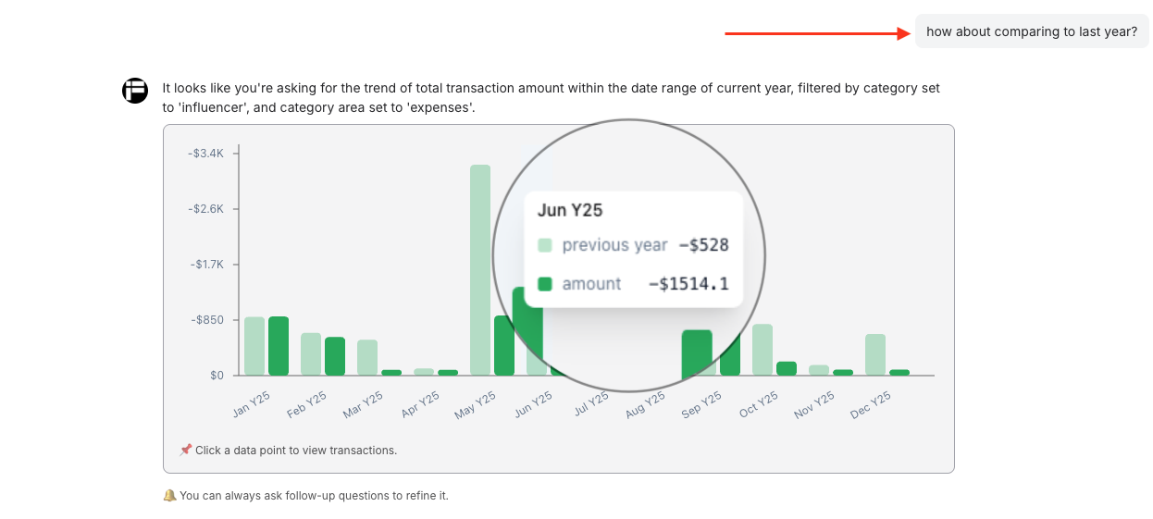
Task: Click the Oct Y25 dark amount bar
Action: coord(787,368)
